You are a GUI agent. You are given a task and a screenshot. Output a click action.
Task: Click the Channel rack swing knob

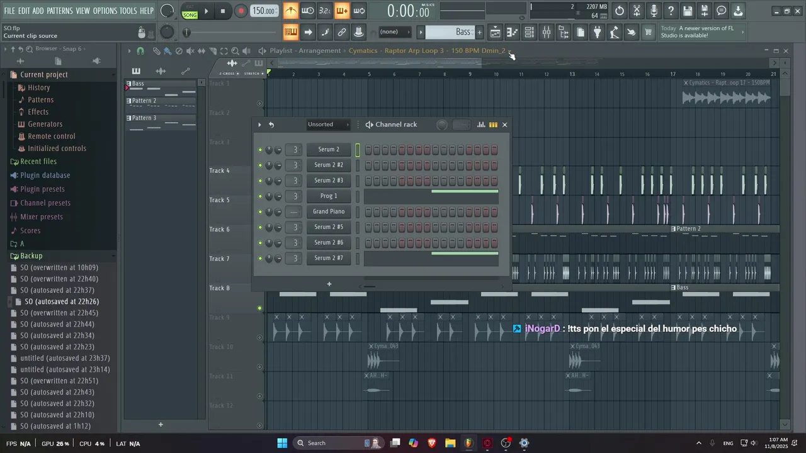(x=442, y=125)
